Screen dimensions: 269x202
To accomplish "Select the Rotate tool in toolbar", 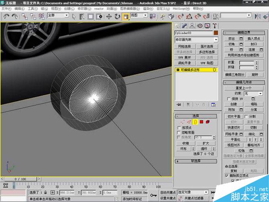I will (x=117, y=16).
